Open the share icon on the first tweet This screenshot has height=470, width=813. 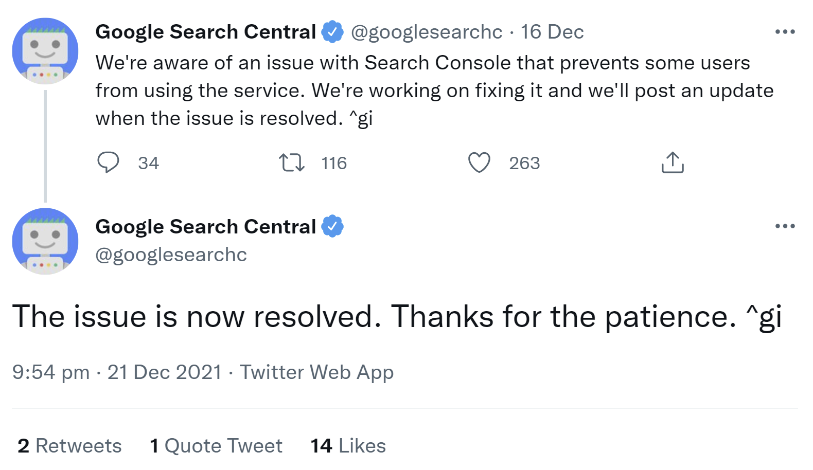[673, 163]
